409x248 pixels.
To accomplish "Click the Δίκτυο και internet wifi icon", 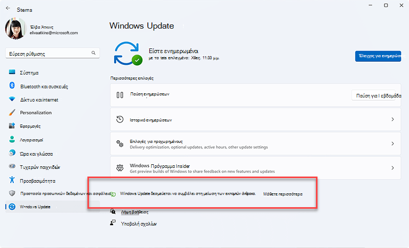I will coord(12,99).
